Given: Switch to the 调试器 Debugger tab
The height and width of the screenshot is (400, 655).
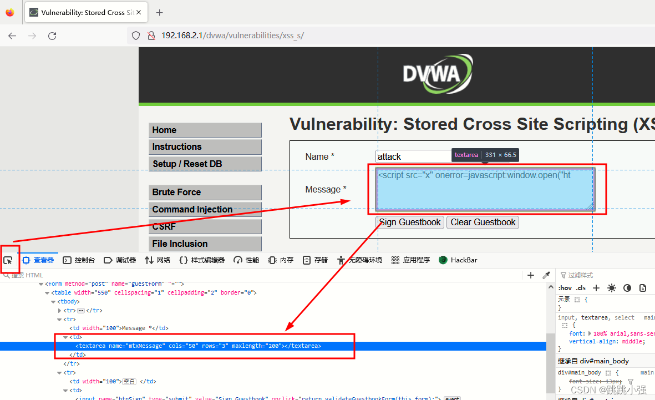Looking at the screenshot, I should 119,260.
